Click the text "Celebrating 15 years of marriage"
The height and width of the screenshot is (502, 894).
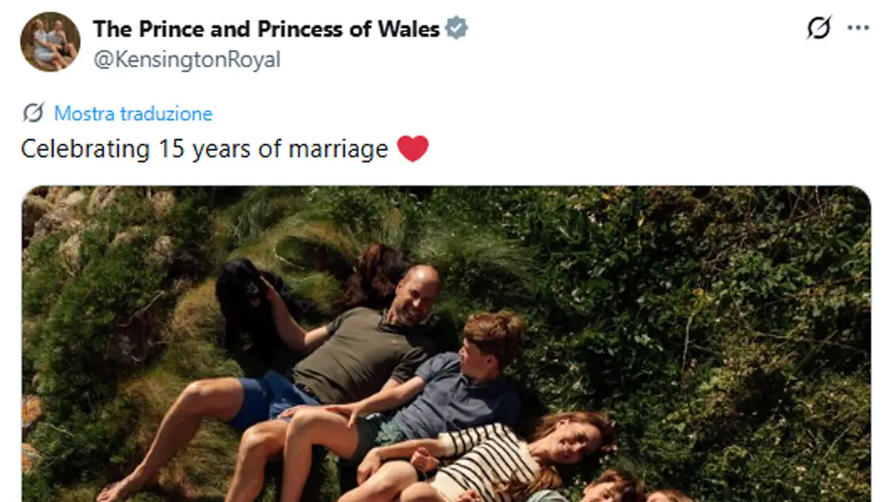tap(204, 149)
